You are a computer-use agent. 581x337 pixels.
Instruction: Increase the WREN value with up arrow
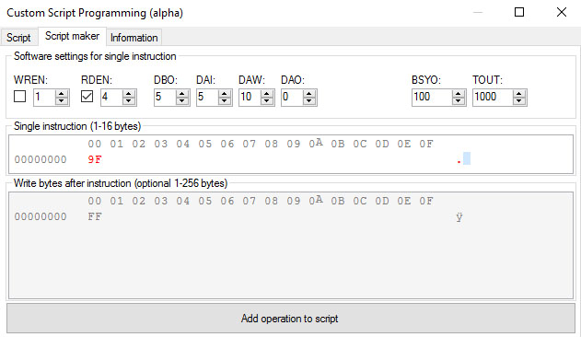click(62, 93)
